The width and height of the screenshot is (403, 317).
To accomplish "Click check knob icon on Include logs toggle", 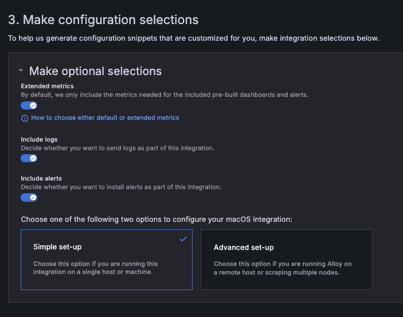I will [33, 158].
